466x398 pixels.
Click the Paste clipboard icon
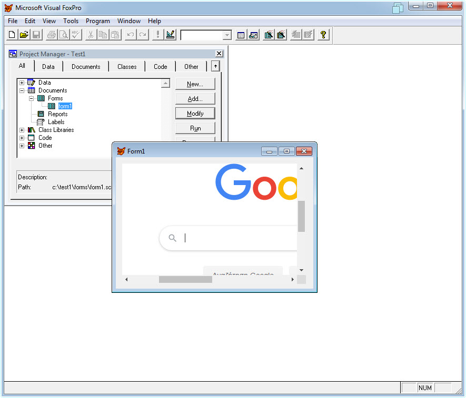tap(115, 35)
